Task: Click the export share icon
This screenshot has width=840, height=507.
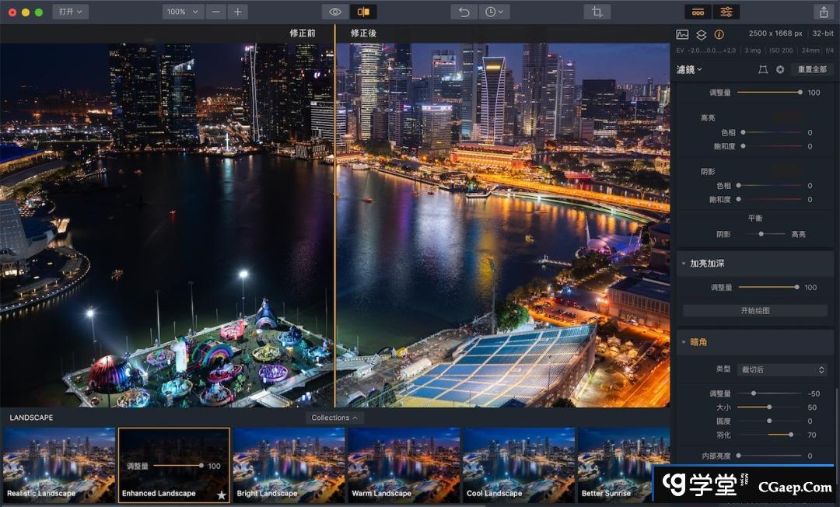Action: (x=823, y=12)
